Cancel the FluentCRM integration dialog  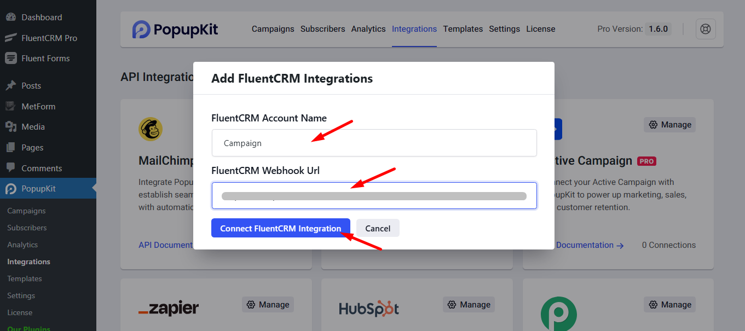[x=378, y=228]
